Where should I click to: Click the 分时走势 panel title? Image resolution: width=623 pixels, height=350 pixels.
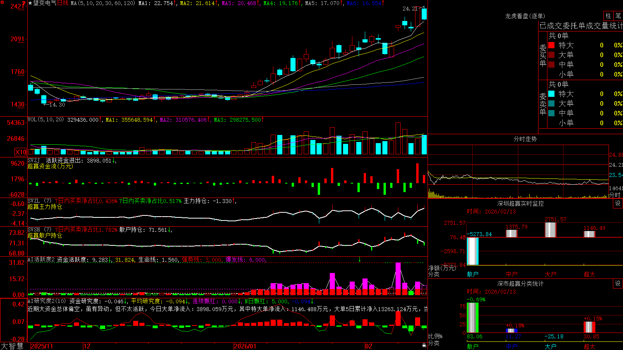click(x=525, y=139)
